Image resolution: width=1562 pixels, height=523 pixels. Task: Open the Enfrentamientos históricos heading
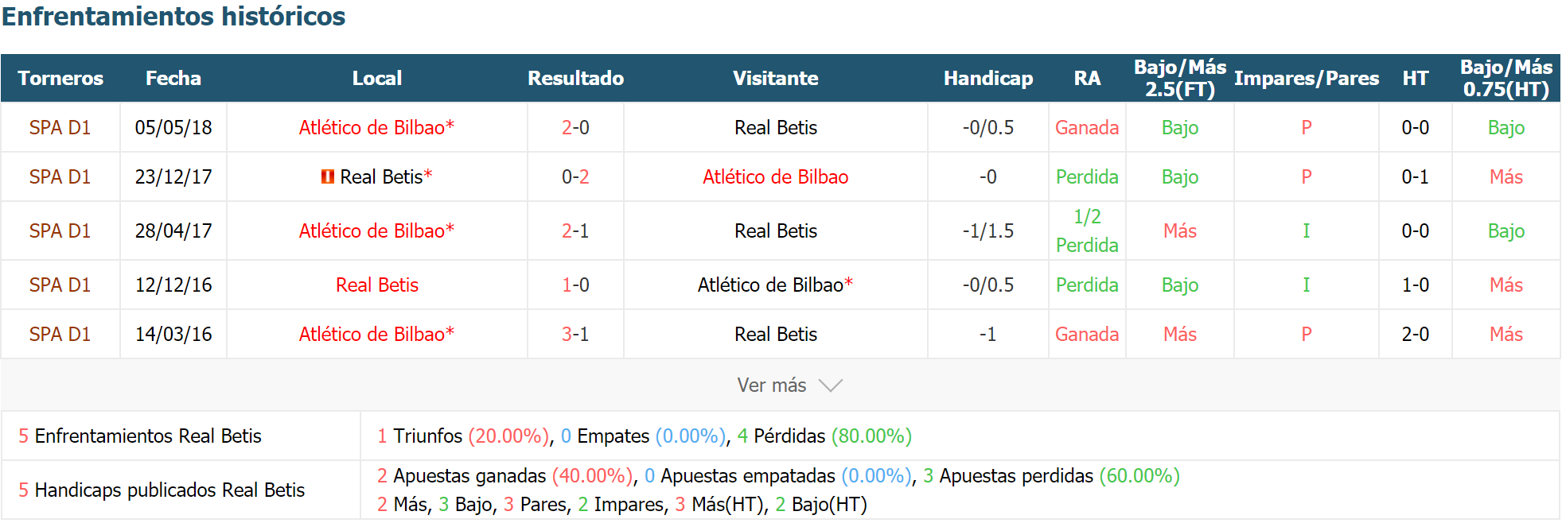point(173,16)
